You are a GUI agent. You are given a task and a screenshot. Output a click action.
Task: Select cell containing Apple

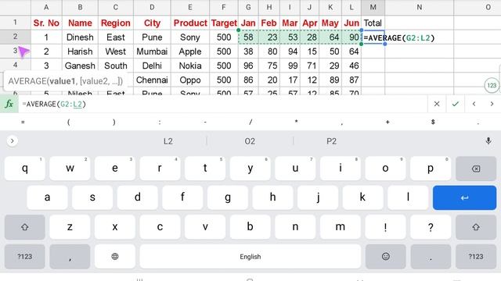pyautogui.click(x=190, y=52)
